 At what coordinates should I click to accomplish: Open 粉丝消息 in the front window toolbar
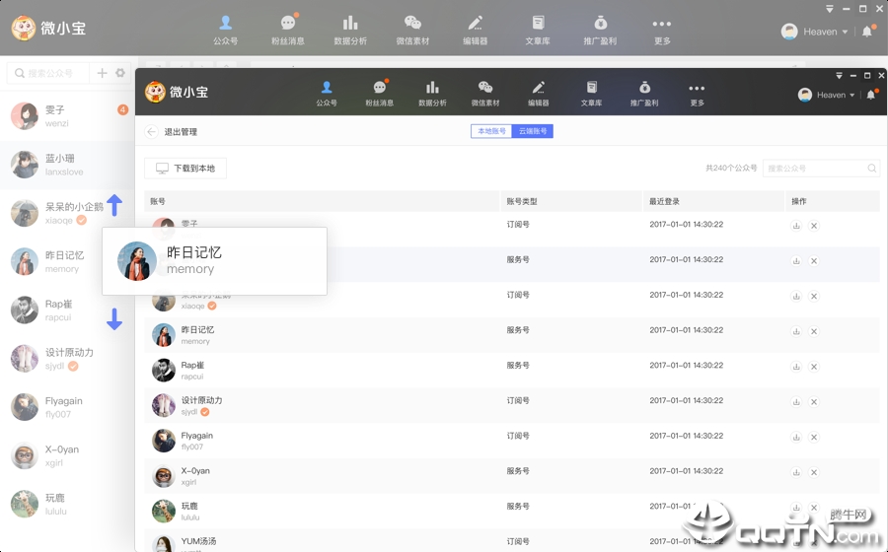pyautogui.click(x=380, y=94)
